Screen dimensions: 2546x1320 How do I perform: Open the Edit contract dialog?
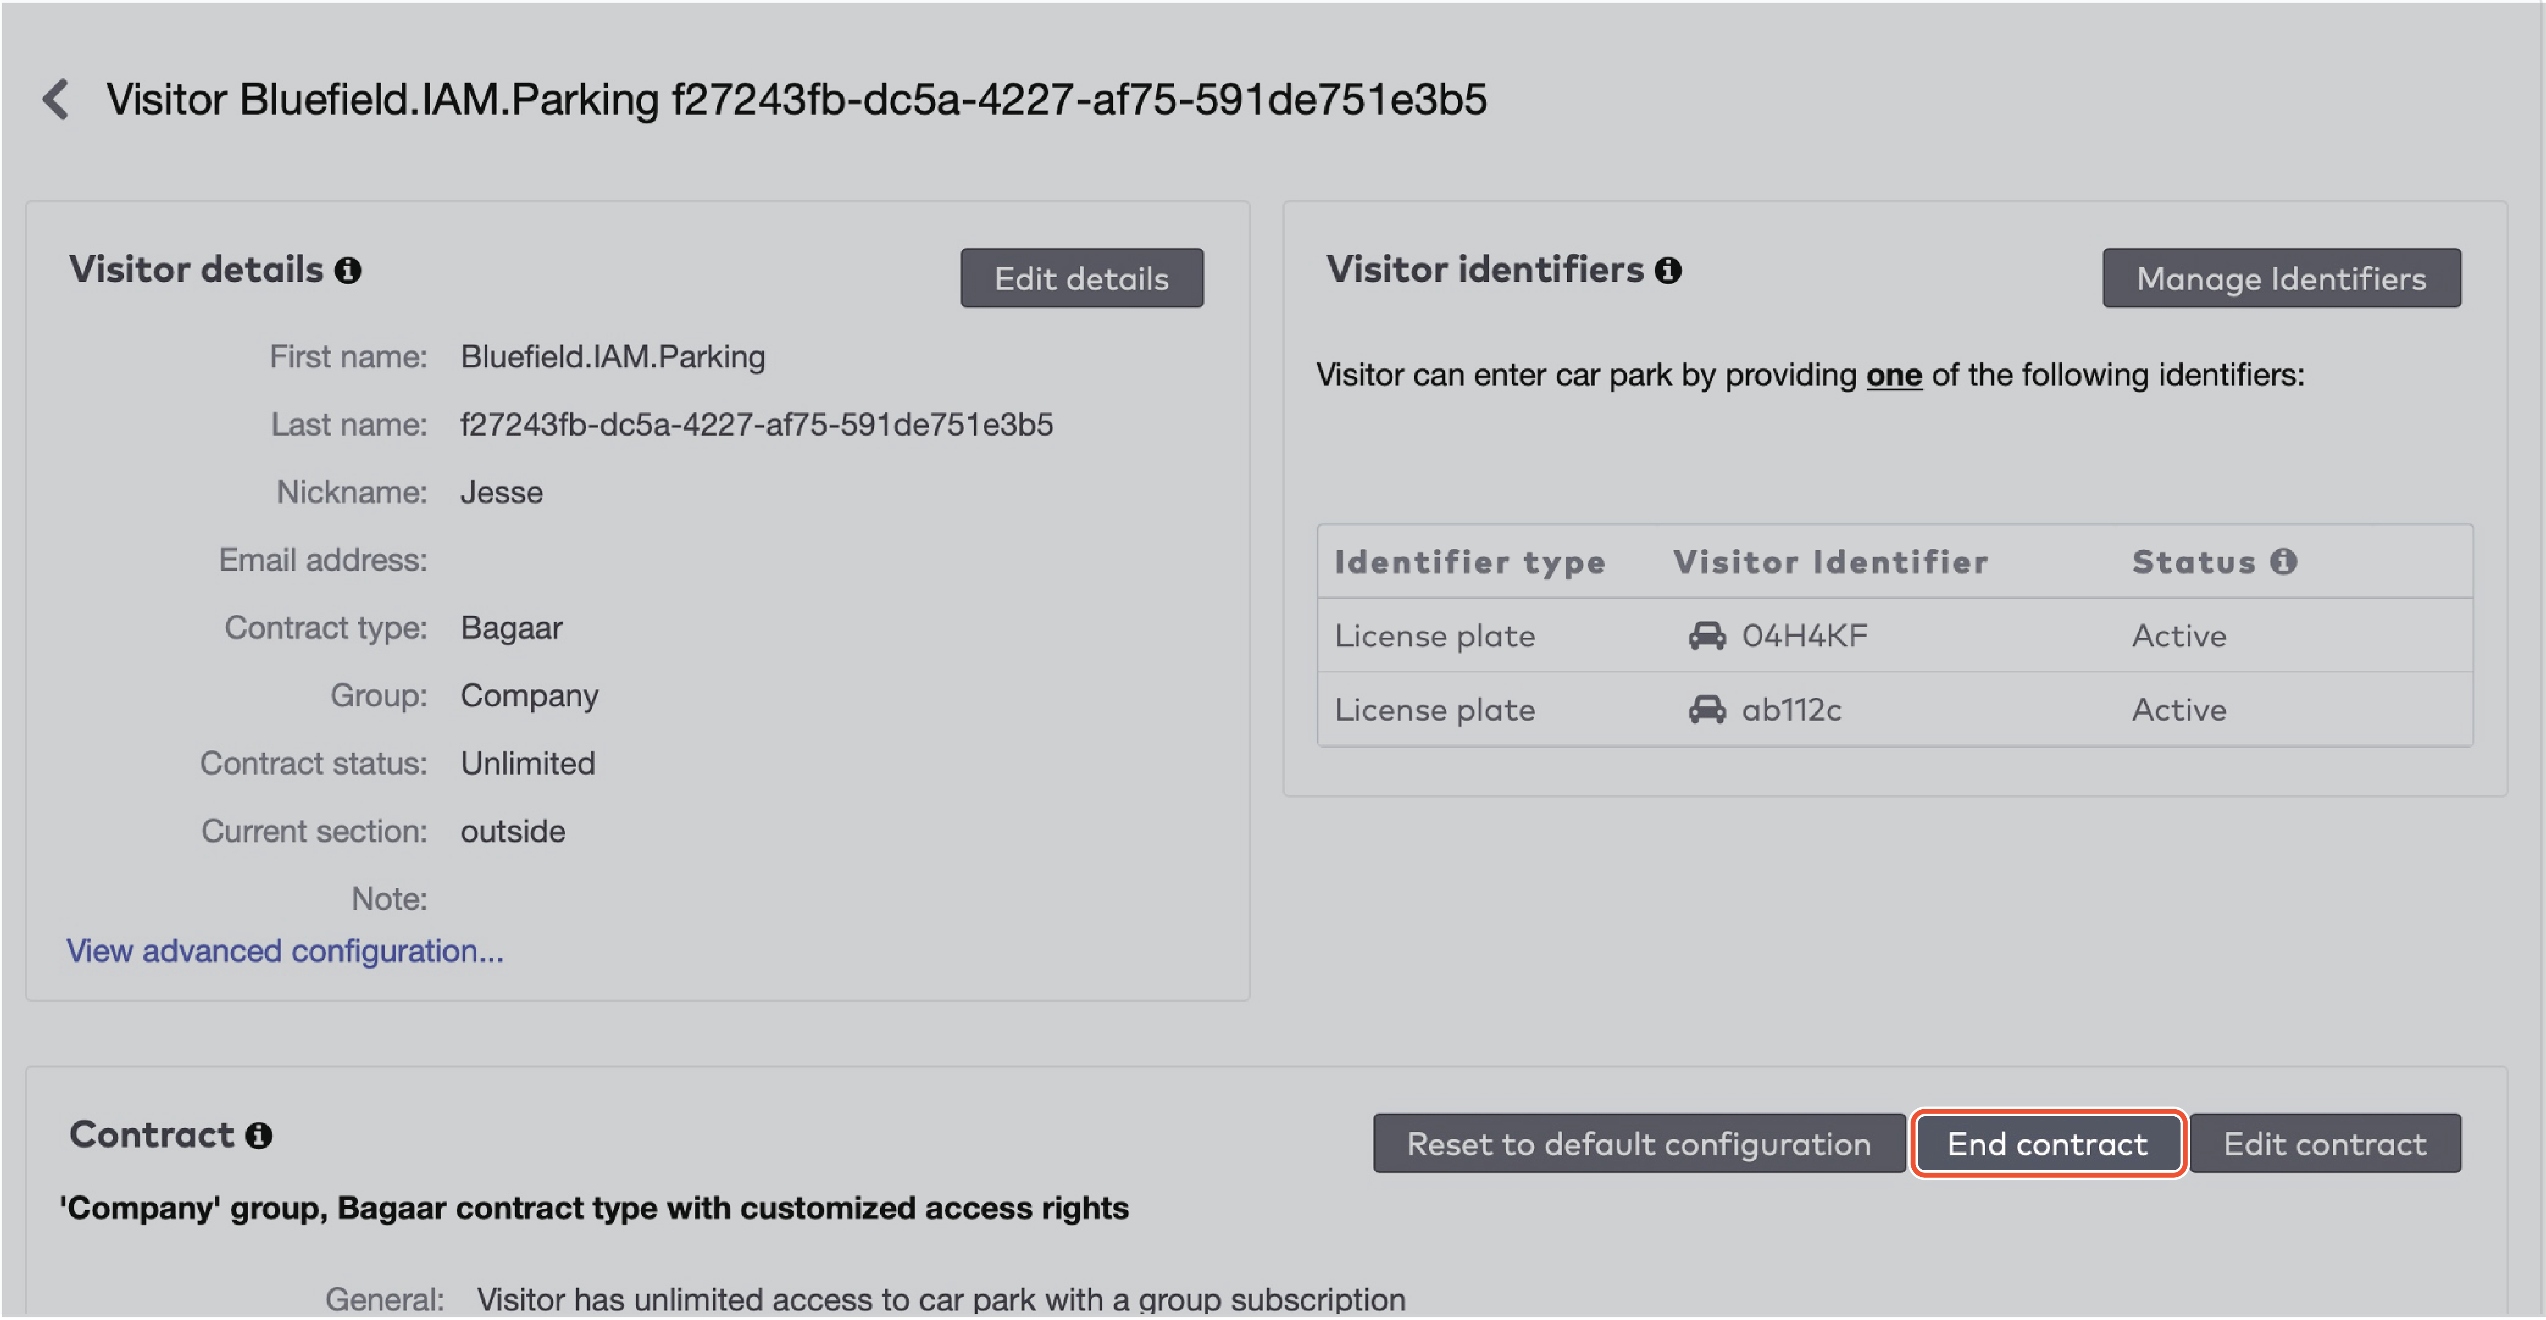2325,1144
